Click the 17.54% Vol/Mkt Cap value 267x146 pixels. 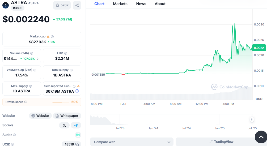point(22,75)
